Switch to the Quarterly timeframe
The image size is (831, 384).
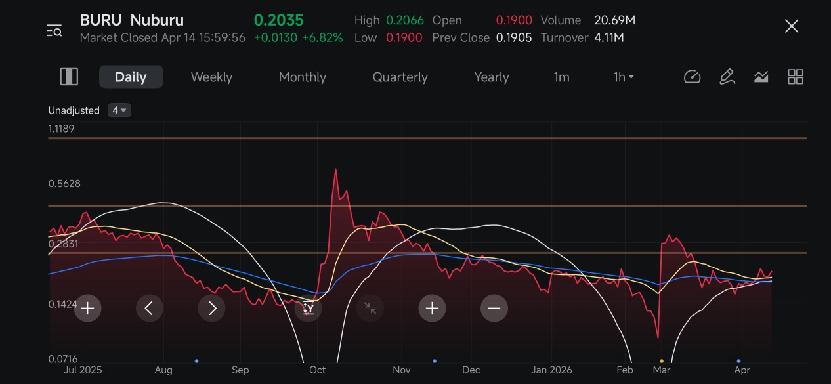400,77
